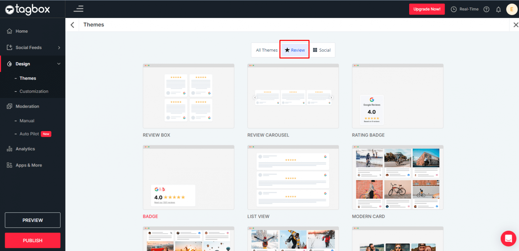Click the Upgrade Now button
This screenshot has width=519, height=251.
tap(427, 9)
